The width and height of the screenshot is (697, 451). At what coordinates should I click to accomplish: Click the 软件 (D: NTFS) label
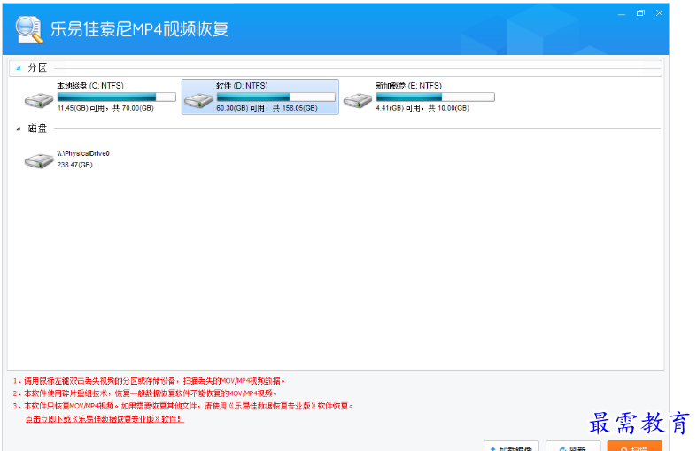click(242, 85)
